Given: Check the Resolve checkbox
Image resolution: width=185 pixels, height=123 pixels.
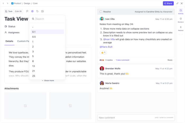Looking at the screenshot, I should tap(101, 12).
